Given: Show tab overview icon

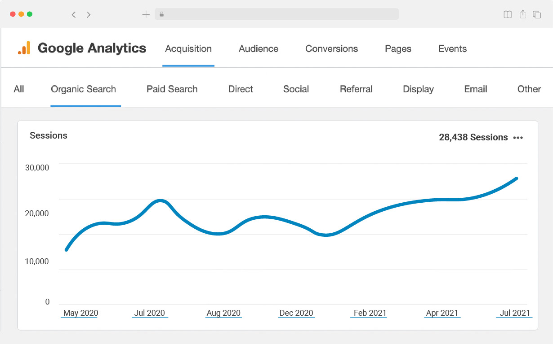Looking at the screenshot, I should click(x=537, y=14).
